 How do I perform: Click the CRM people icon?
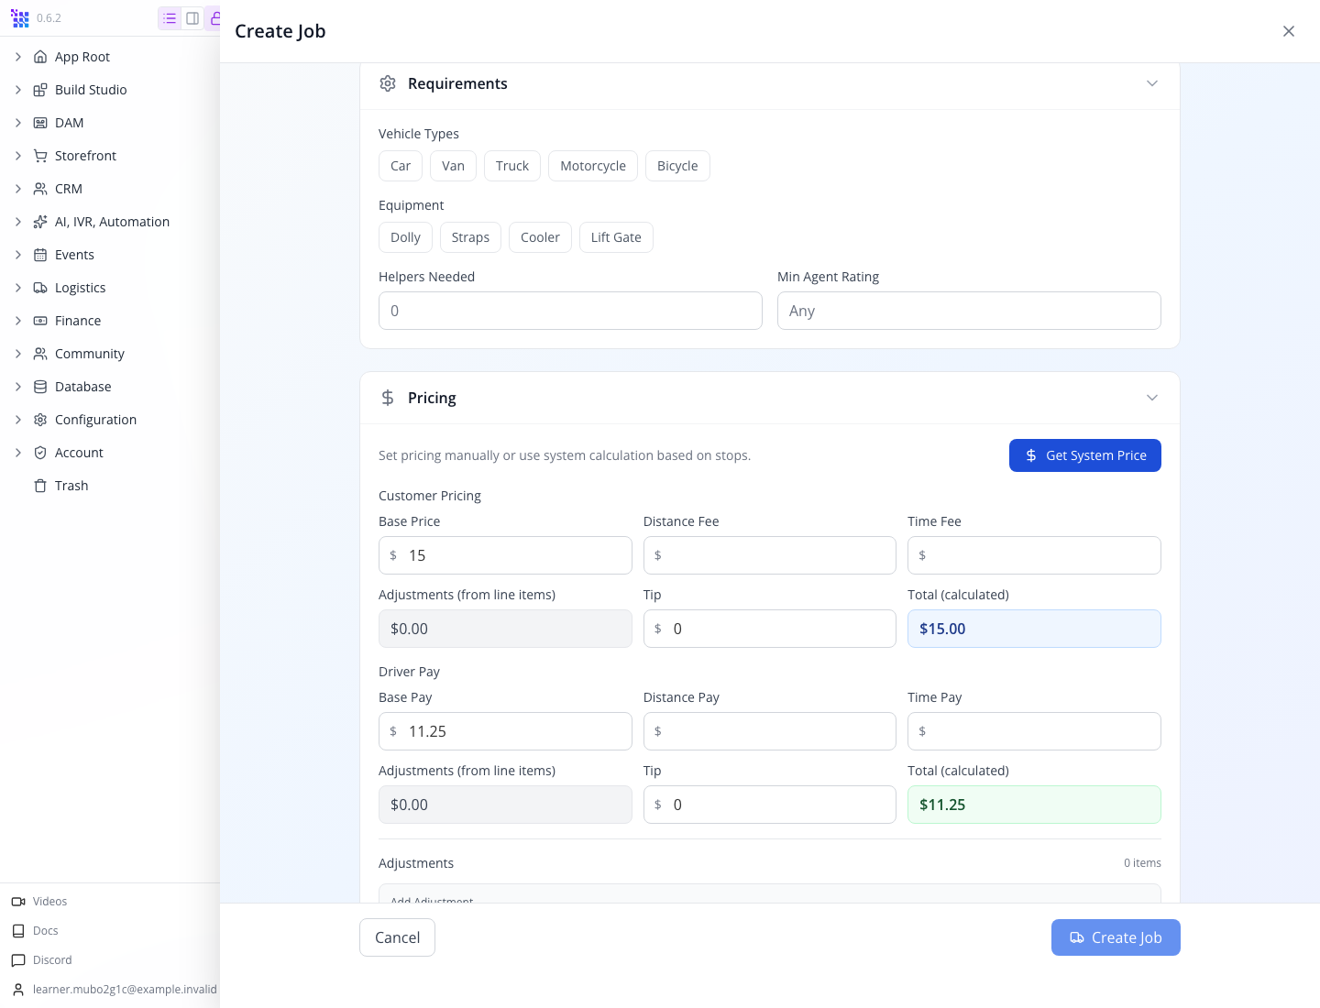coord(40,189)
